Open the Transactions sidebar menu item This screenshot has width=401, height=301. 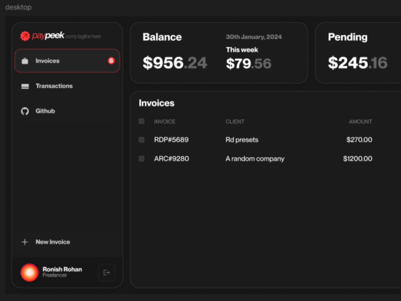pos(67,86)
